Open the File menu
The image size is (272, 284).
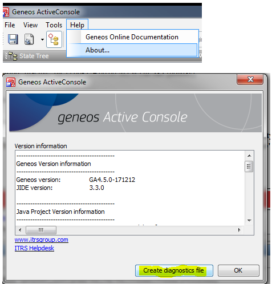pyautogui.click(x=10, y=25)
